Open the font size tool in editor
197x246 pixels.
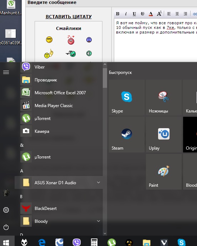tap(159, 14)
